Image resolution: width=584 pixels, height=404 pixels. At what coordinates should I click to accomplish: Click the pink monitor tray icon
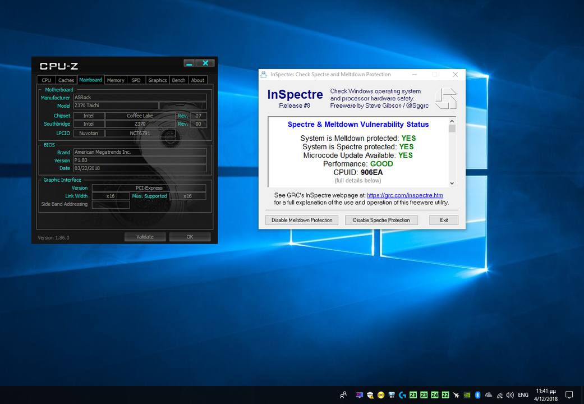pyautogui.click(x=359, y=395)
